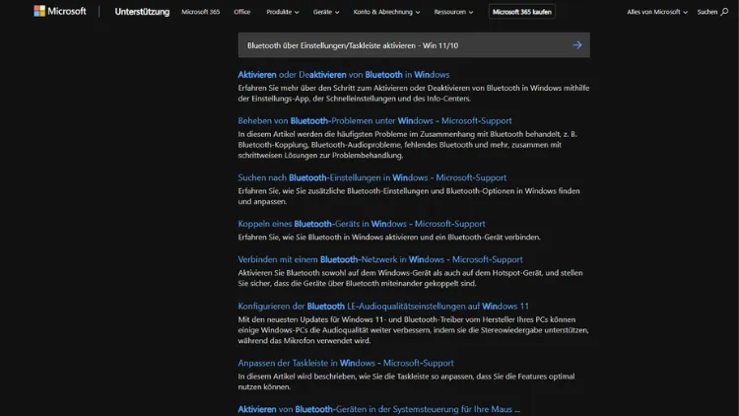This screenshot has width=739, height=416.
Task: Open Aktivieren von Bluetooth-Geräten in Systemsteuerung result
Action: (378, 409)
